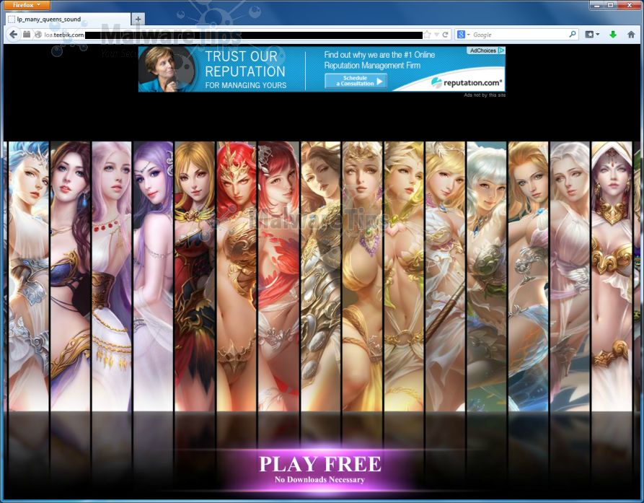Screen dimensions: 644x503
Task: Click the PLAY FREE button
Action: (319, 468)
